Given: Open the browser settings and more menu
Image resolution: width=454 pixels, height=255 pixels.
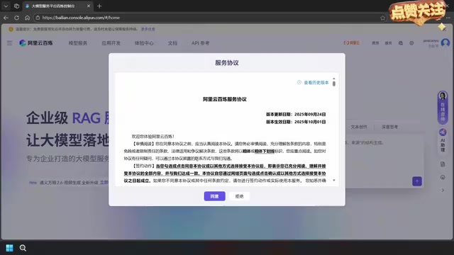Looking at the screenshot, I should coord(448,18).
